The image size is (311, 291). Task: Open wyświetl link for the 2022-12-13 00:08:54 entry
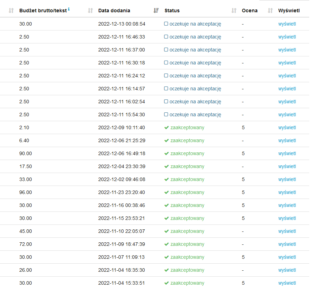coord(287,24)
